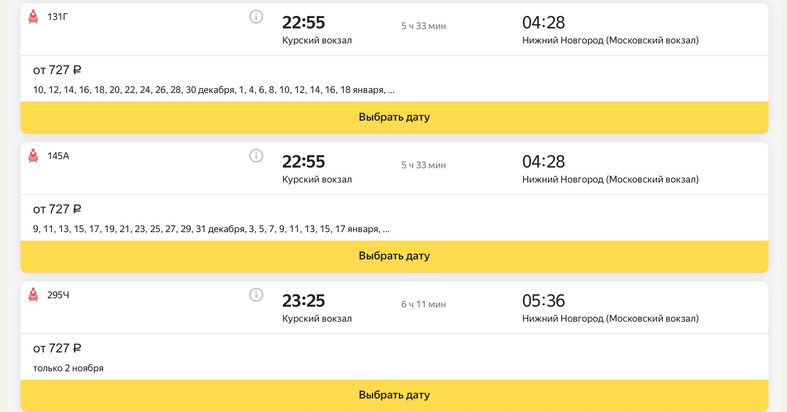
Task: Click the 6 ч 11 мин trip duration
Action: [x=423, y=304]
